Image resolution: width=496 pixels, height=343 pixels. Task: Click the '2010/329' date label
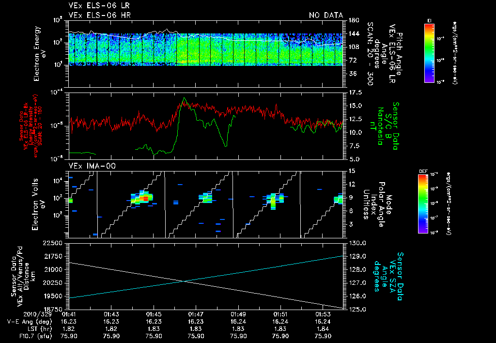point(37,314)
